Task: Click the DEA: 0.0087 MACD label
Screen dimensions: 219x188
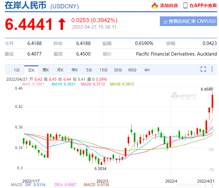Action: pyautogui.click(x=65, y=185)
